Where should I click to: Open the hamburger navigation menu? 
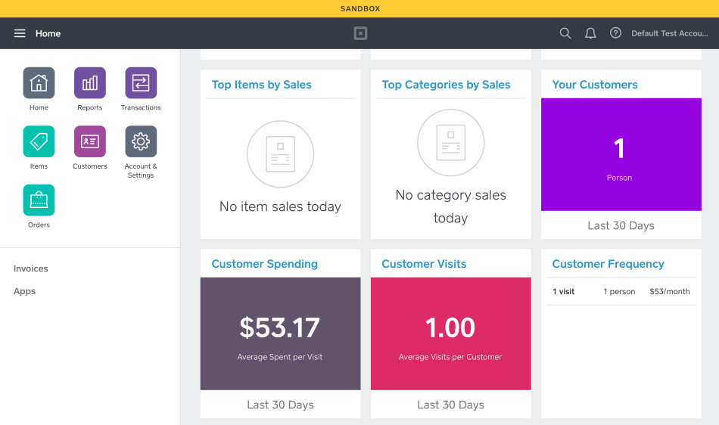20,33
